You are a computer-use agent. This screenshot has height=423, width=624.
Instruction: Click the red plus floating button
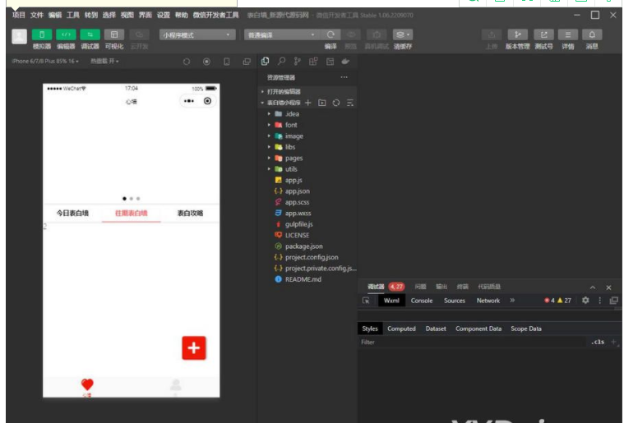click(x=193, y=347)
